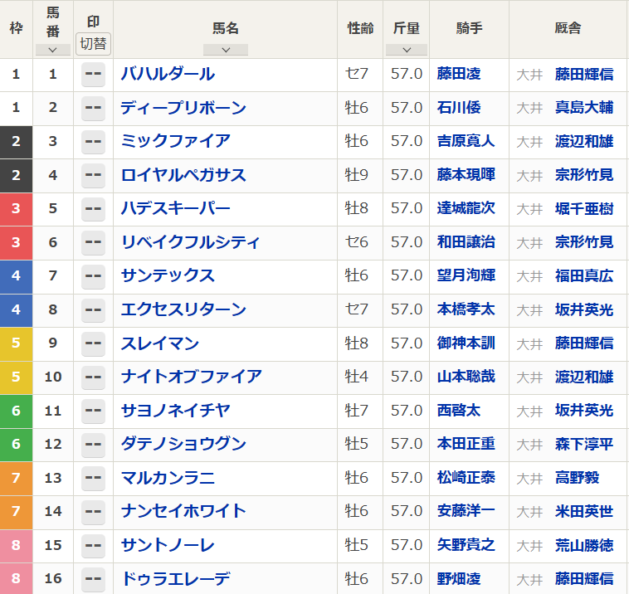Open mark selector for ハデスキーパー
This screenshot has height=594, width=629.
click(93, 208)
